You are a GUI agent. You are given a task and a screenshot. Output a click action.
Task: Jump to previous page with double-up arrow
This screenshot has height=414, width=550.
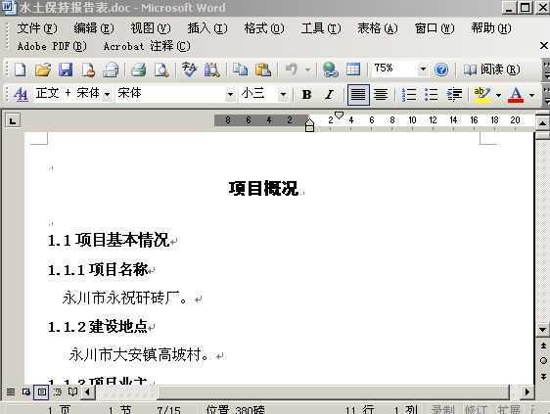(543, 345)
